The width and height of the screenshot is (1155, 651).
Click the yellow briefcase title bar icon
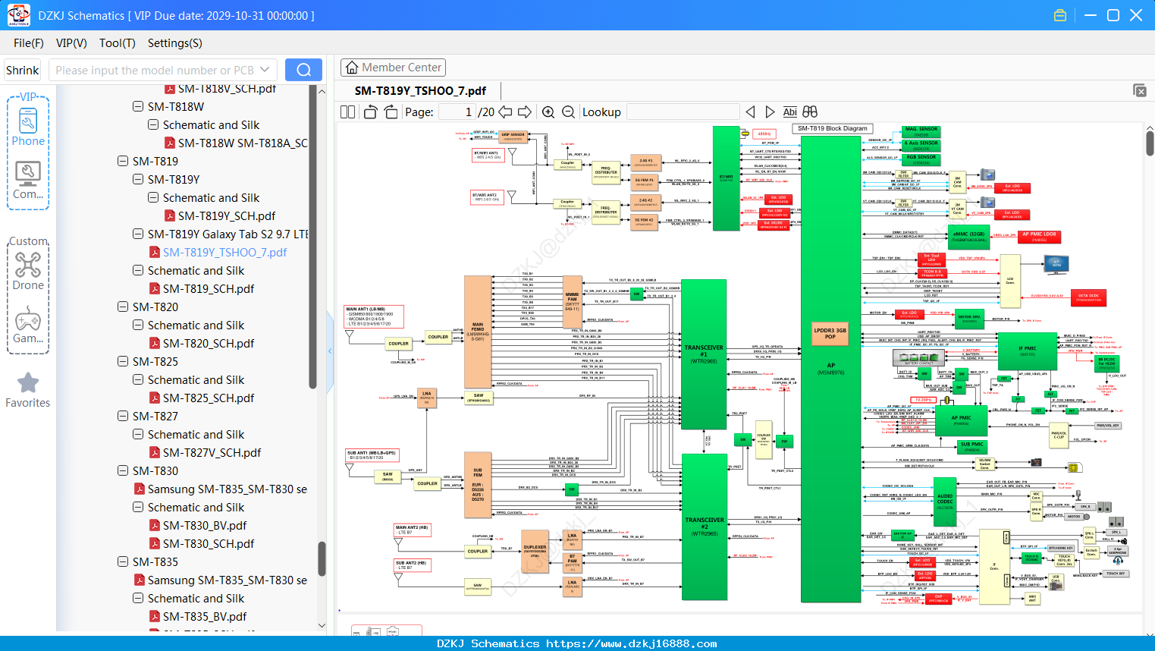coord(1060,15)
